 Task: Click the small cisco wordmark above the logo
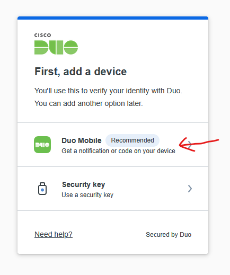pos(43,35)
